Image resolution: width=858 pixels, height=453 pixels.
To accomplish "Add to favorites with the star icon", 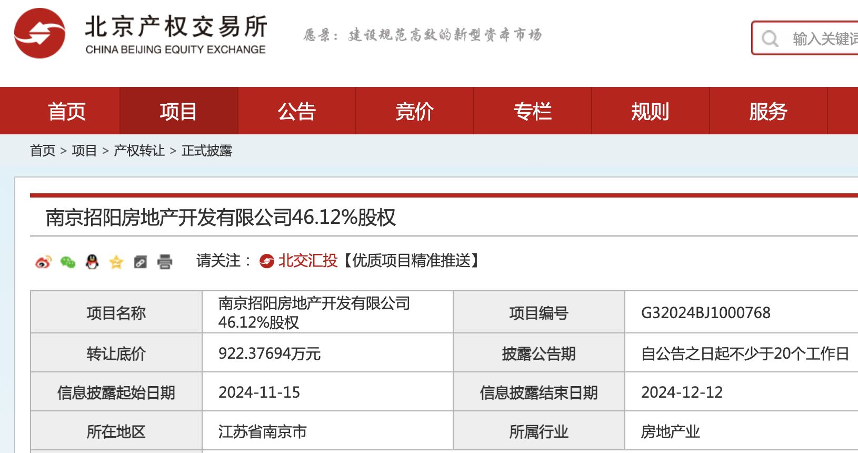I will coord(116,261).
